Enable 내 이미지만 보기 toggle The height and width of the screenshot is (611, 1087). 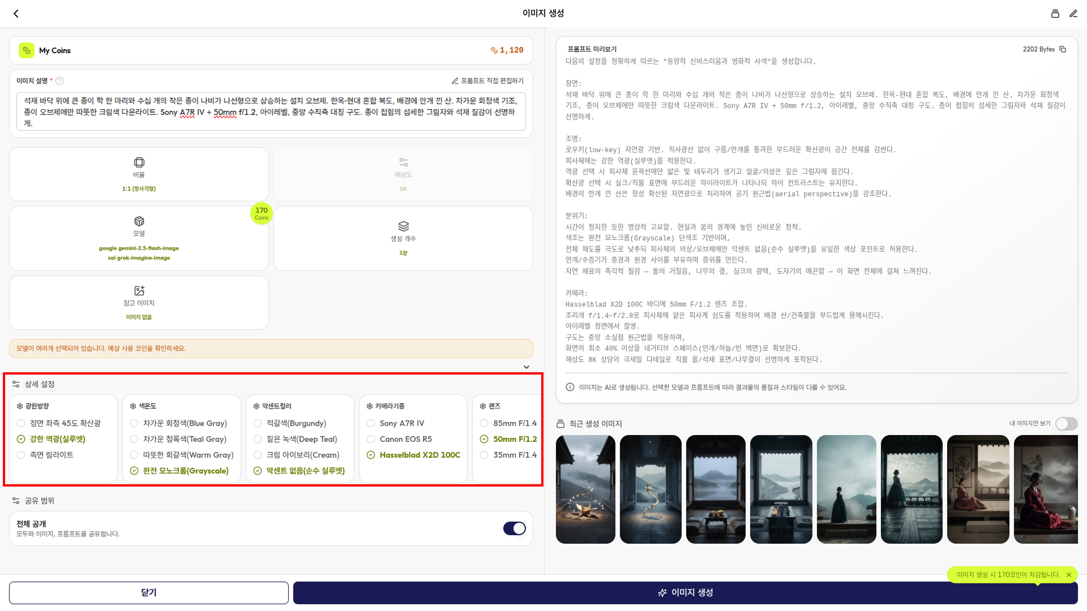tap(1066, 424)
